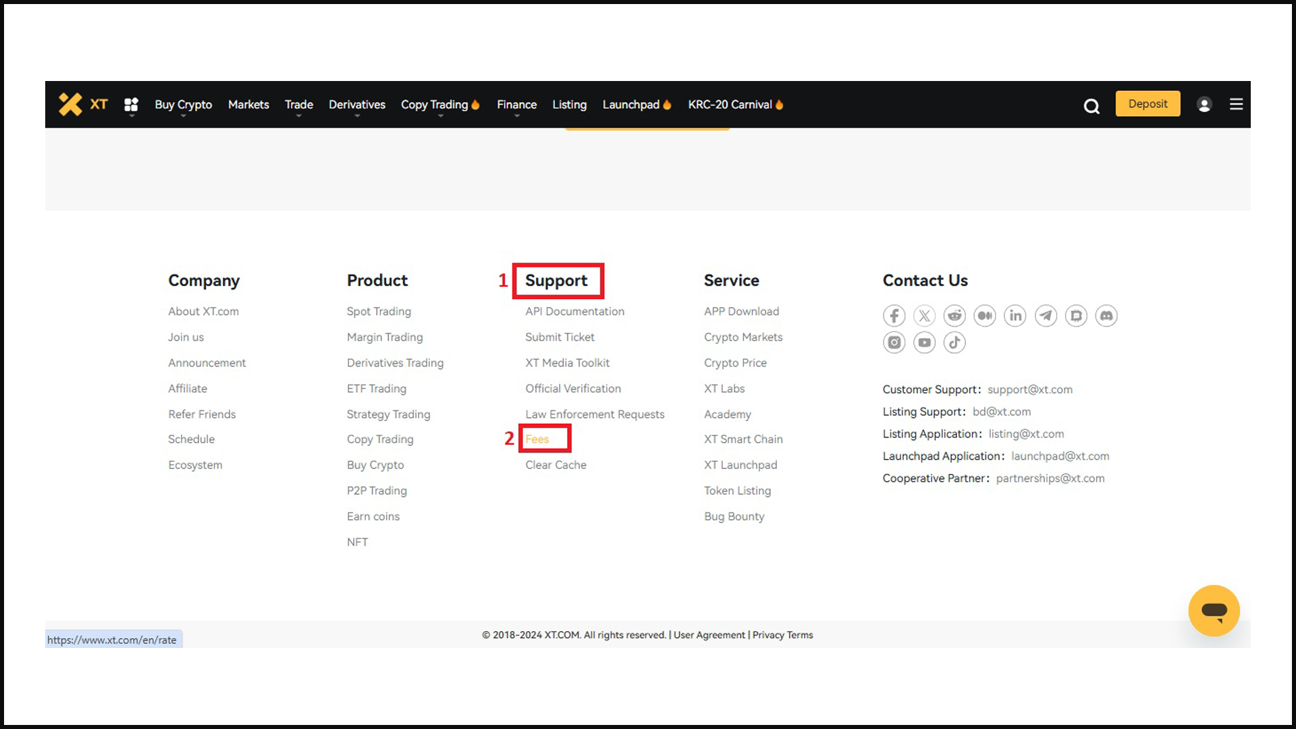
Task: Open the Medium social icon
Action: (x=985, y=315)
